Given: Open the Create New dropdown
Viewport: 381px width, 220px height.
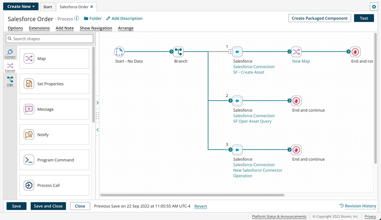Looking at the screenshot, I should (x=21, y=6).
